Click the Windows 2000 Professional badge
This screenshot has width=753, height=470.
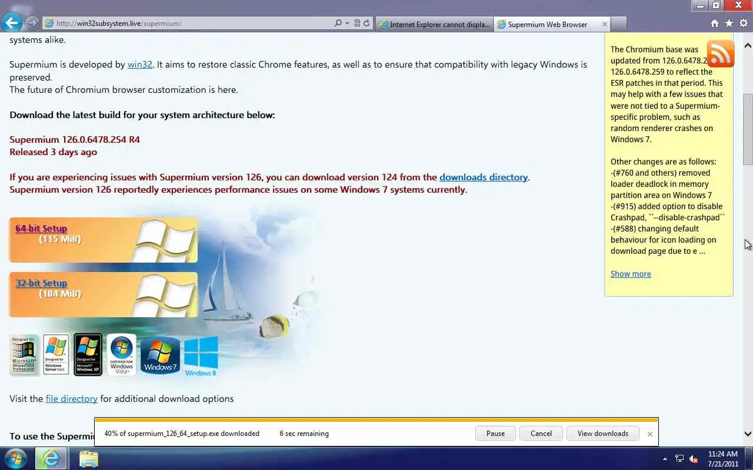[24, 355]
